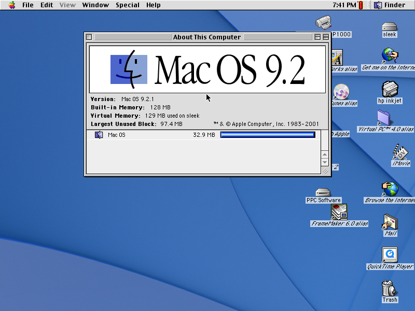Click the '128 MB' built-in memory value
Screen dimensions: 415x311
click(x=160, y=107)
